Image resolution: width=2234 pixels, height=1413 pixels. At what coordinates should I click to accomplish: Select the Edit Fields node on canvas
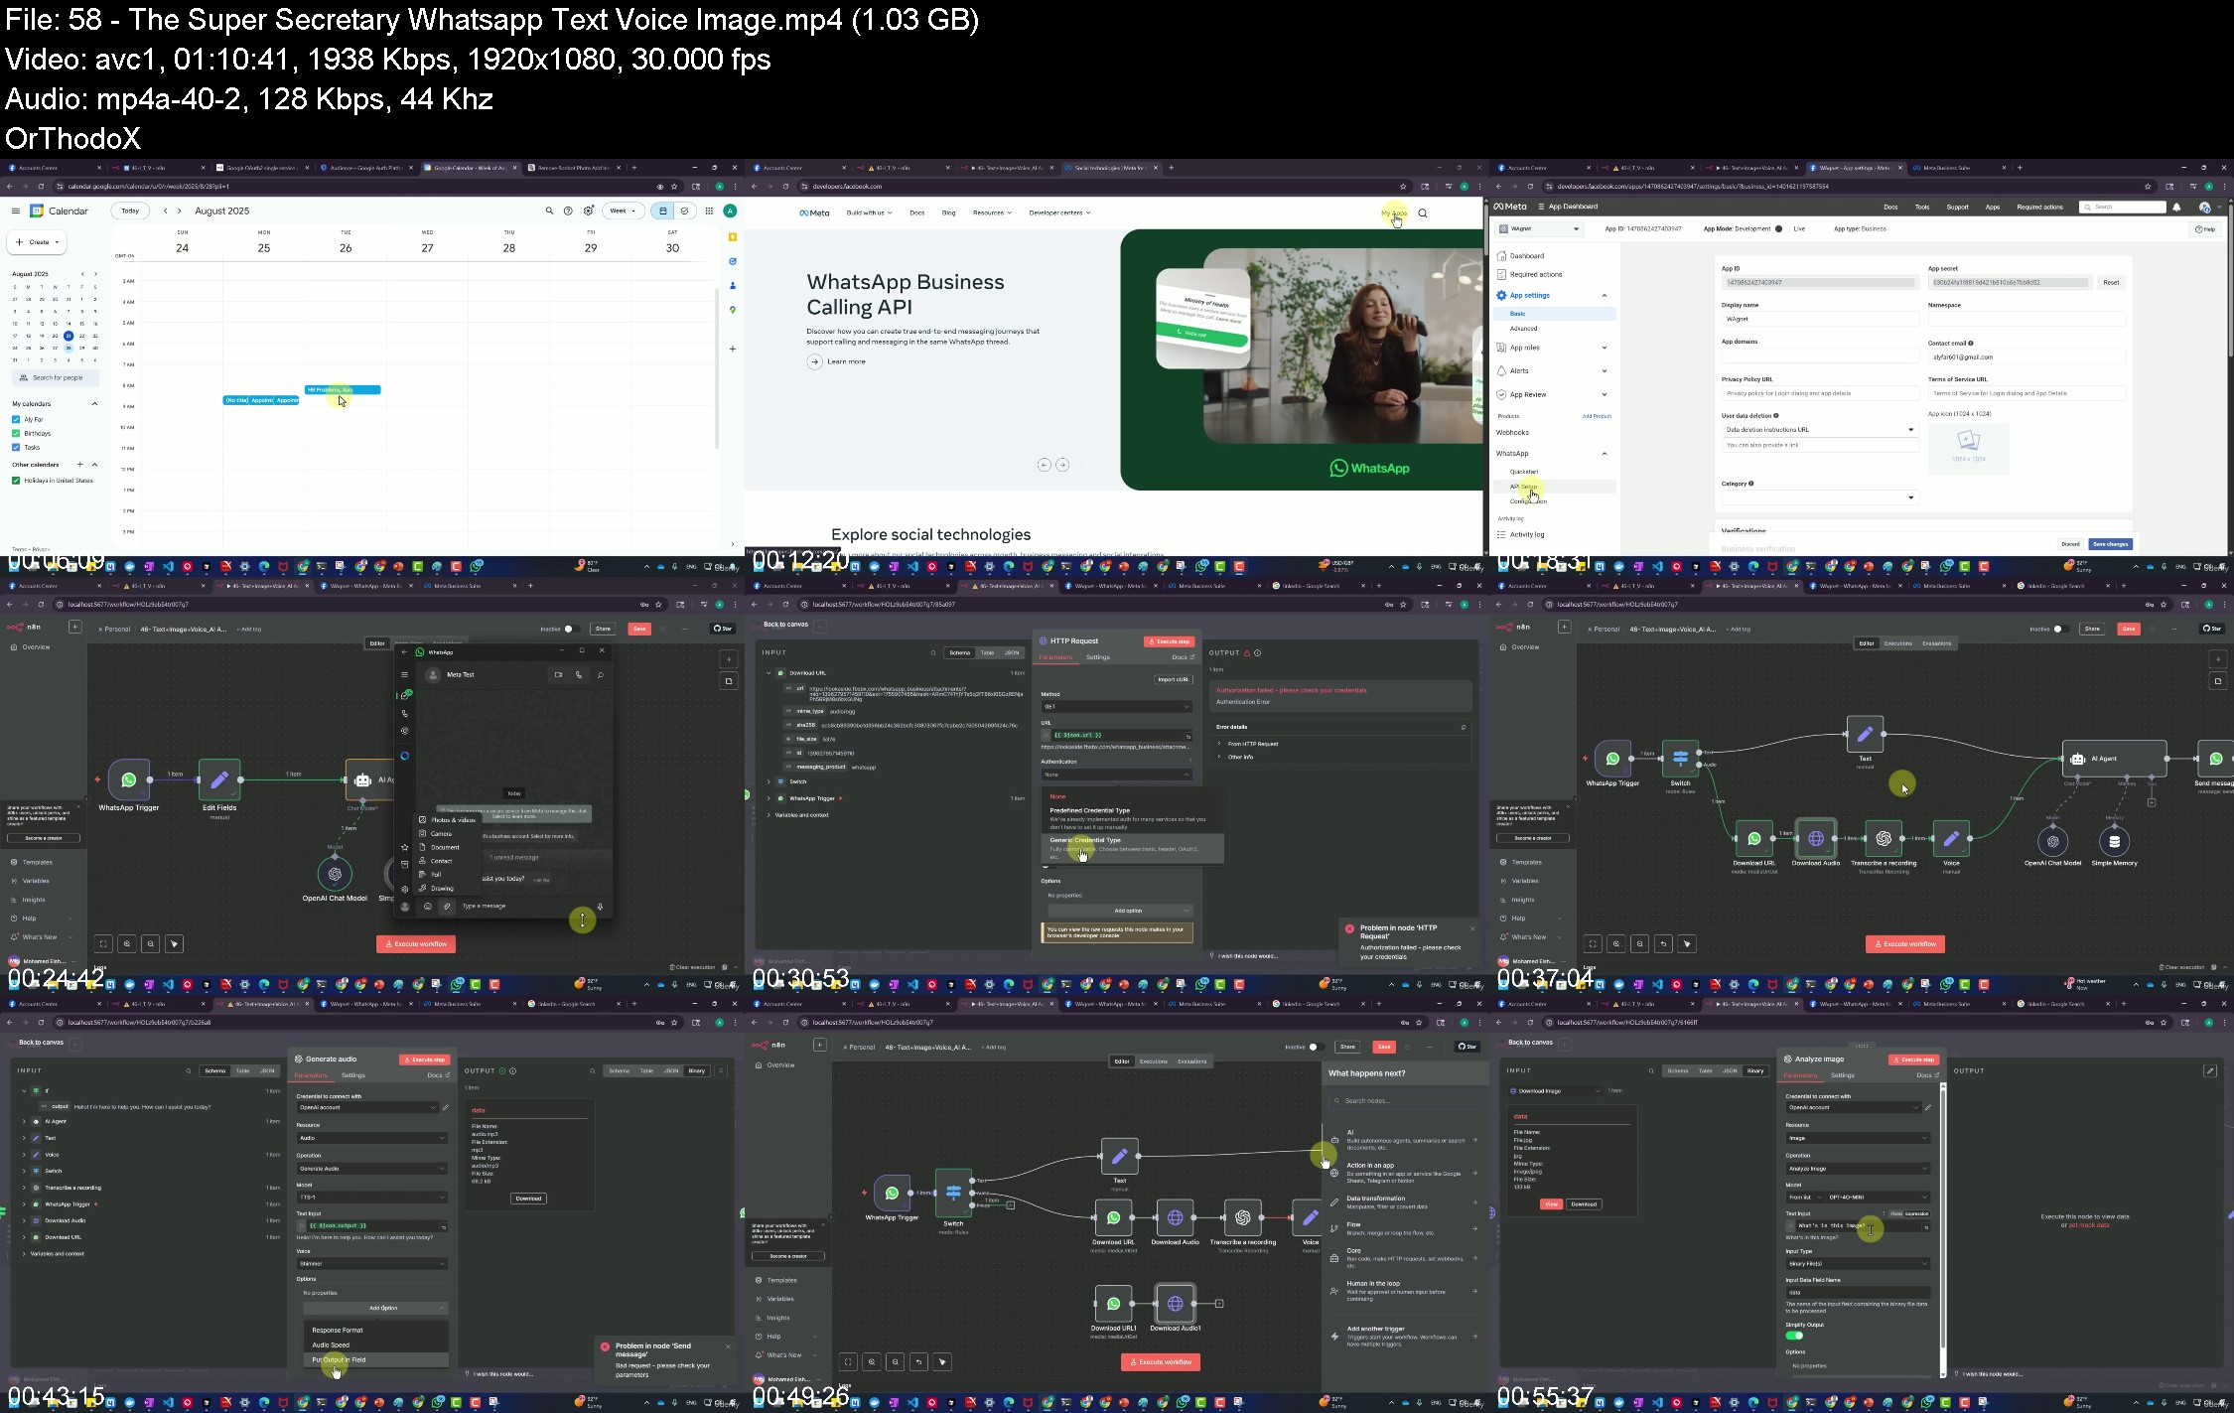tap(219, 780)
